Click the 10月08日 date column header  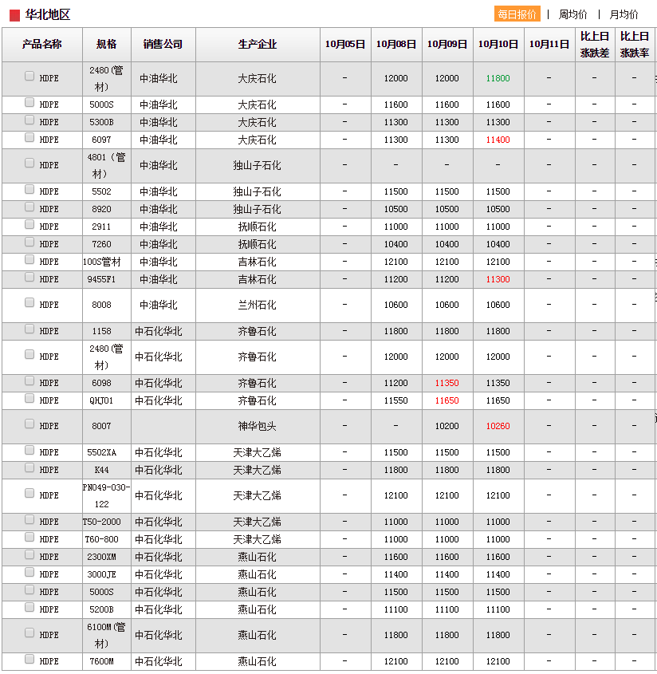[x=396, y=45]
